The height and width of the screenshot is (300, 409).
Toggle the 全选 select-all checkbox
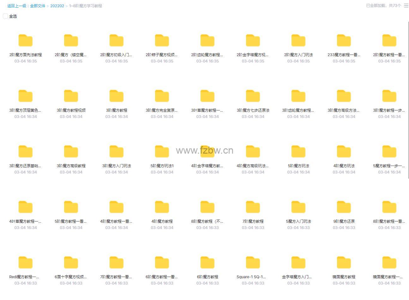pyautogui.click(x=5, y=16)
